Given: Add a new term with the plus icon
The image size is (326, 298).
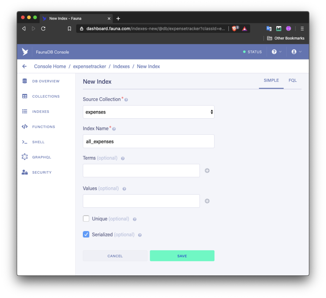Looking at the screenshot, I should (207, 170).
